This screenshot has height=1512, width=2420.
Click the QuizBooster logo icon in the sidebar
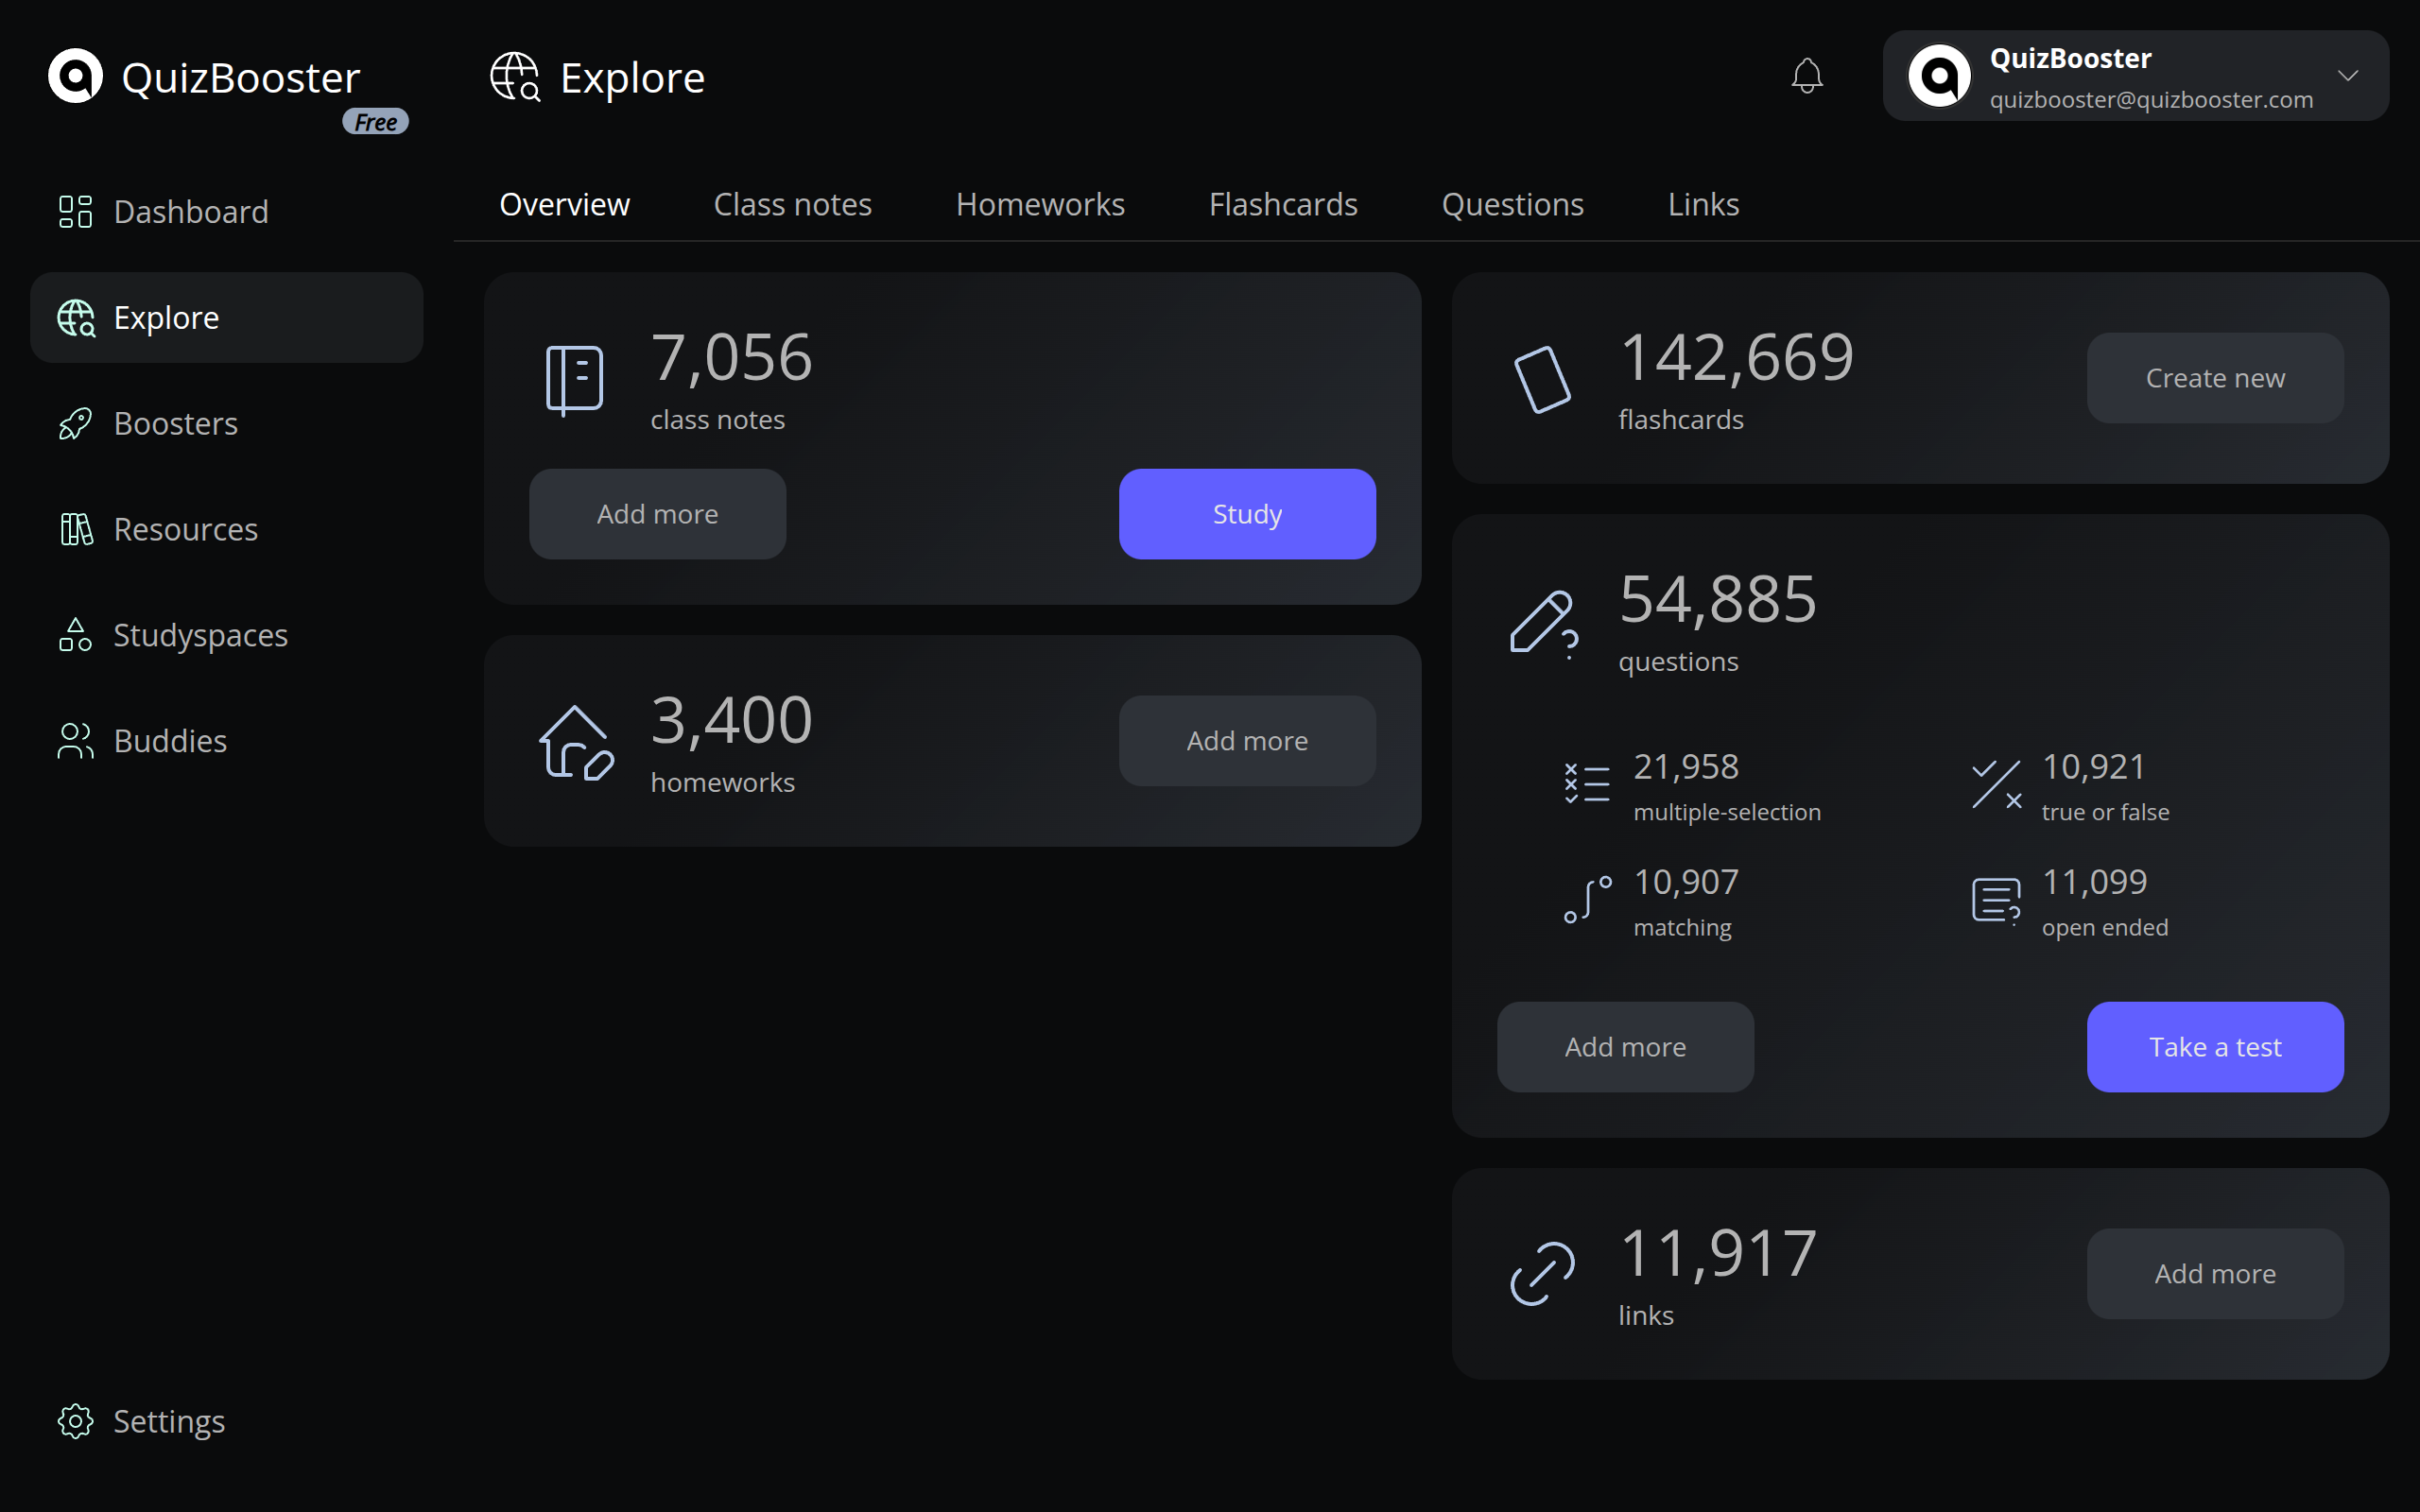click(76, 75)
